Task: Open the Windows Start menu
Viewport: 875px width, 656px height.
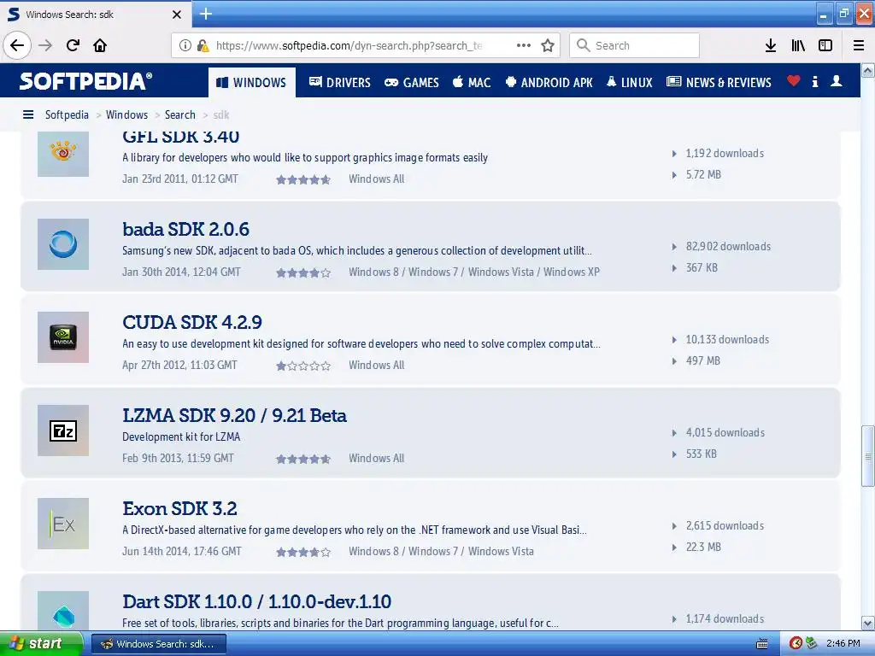Action: pyautogui.click(x=40, y=644)
